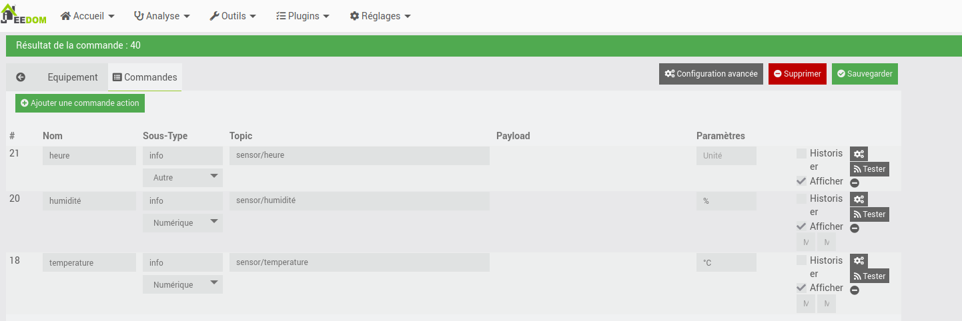Remove heure command with minus icon

coord(855,182)
